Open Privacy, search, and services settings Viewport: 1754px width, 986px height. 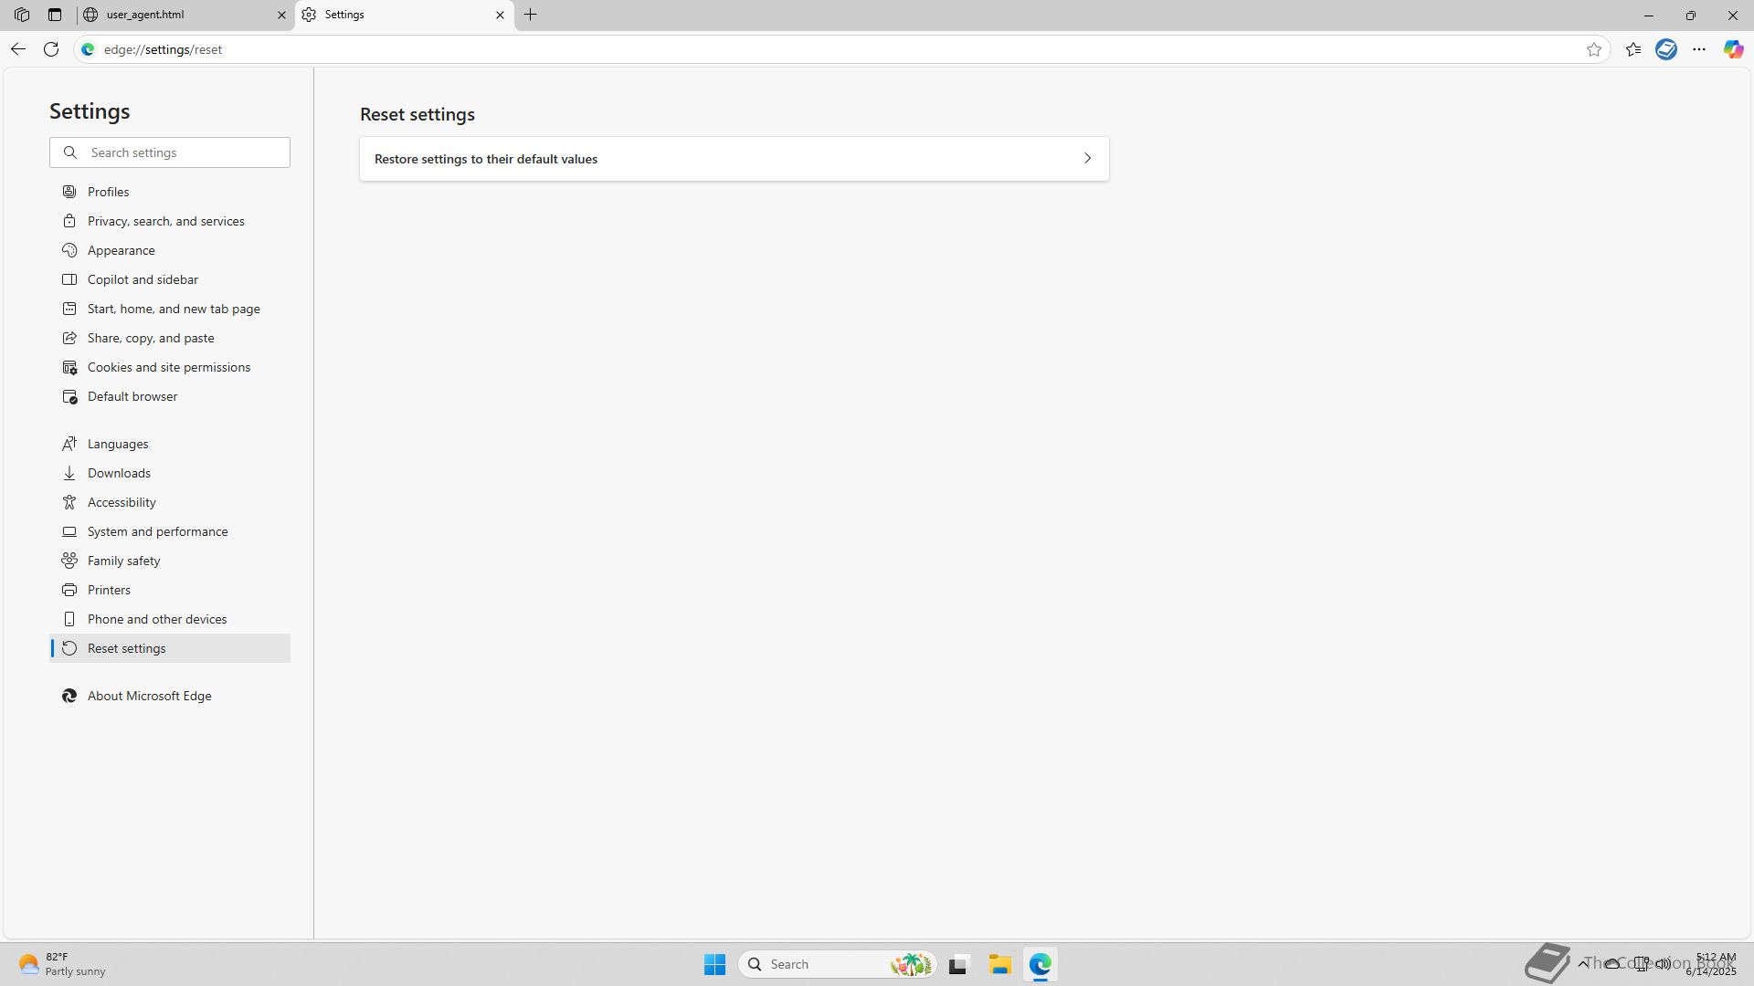(165, 221)
